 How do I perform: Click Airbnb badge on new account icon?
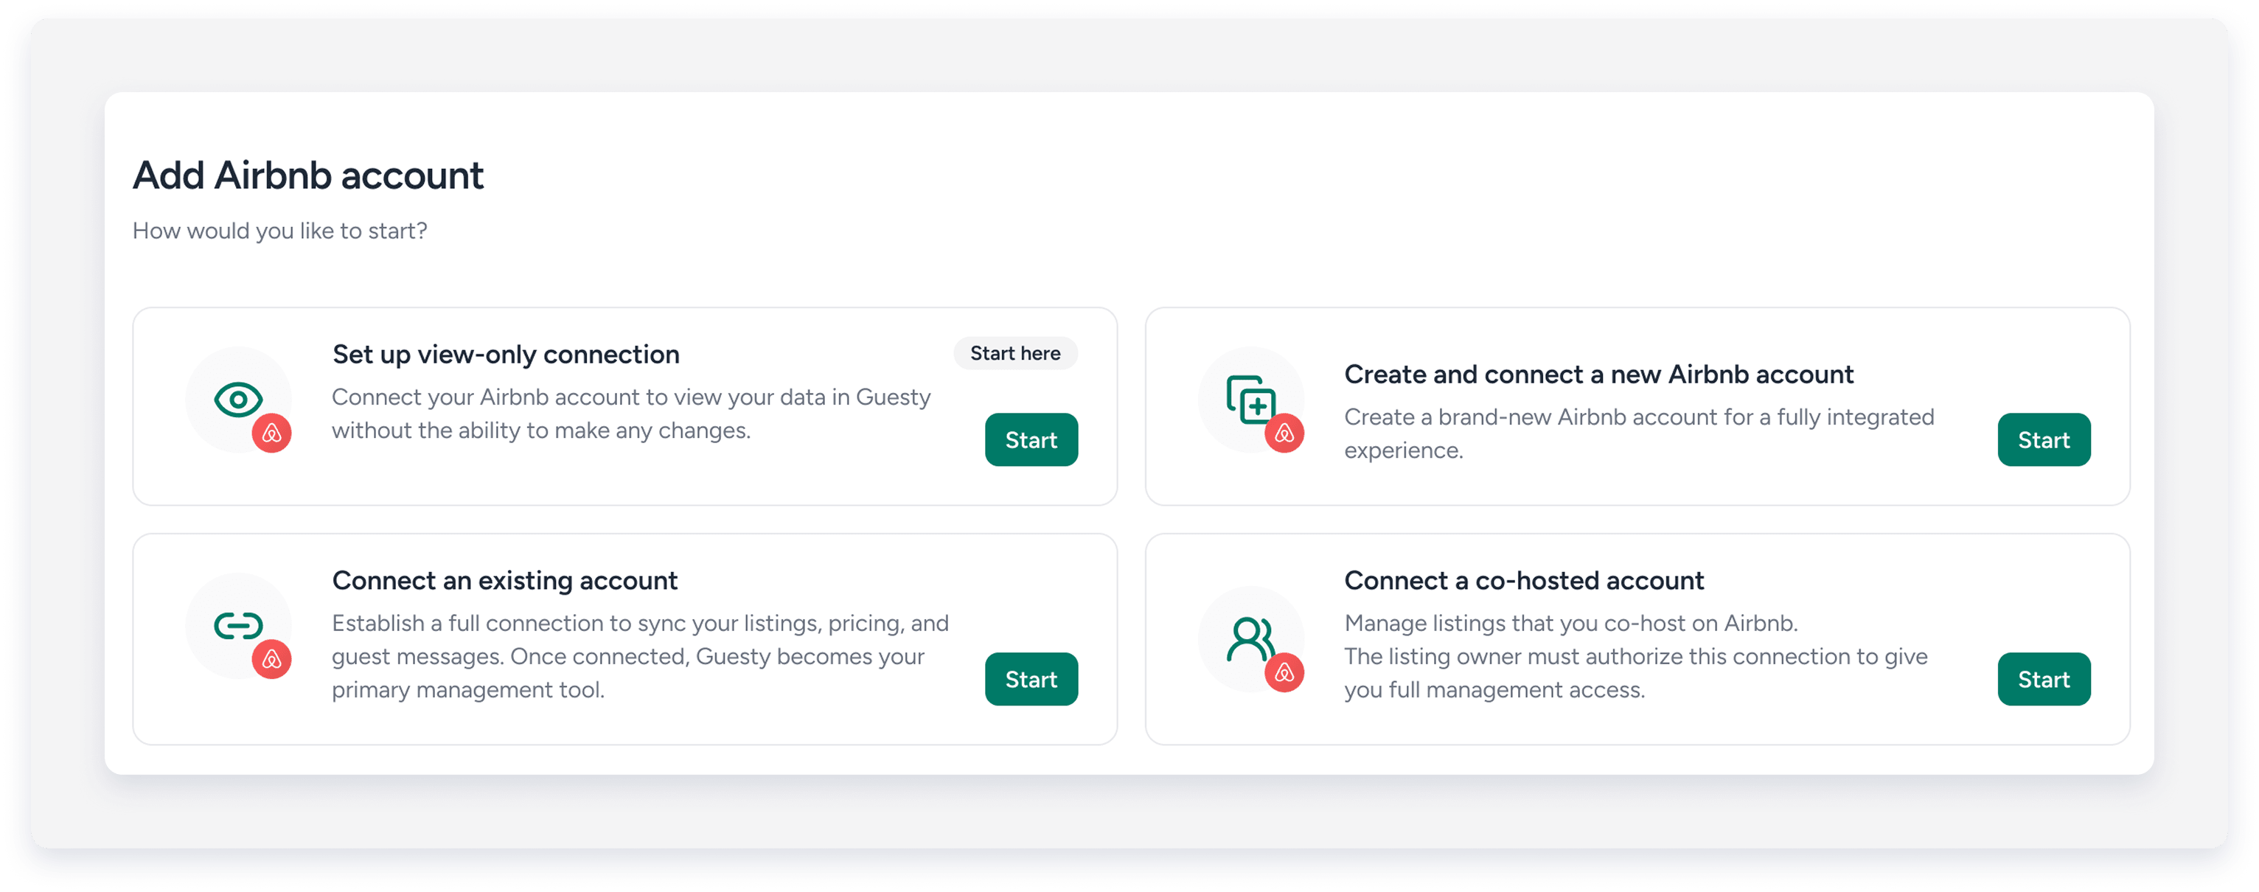click(1284, 433)
